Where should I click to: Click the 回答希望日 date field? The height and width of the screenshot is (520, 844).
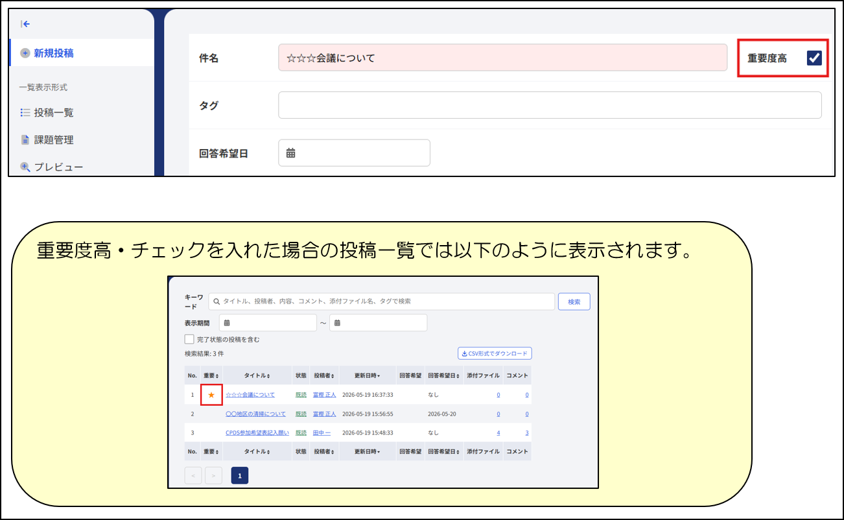[355, 153]
